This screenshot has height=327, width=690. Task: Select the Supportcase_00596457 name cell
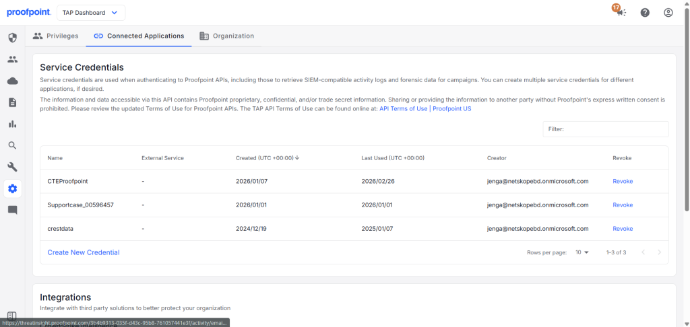81,205
